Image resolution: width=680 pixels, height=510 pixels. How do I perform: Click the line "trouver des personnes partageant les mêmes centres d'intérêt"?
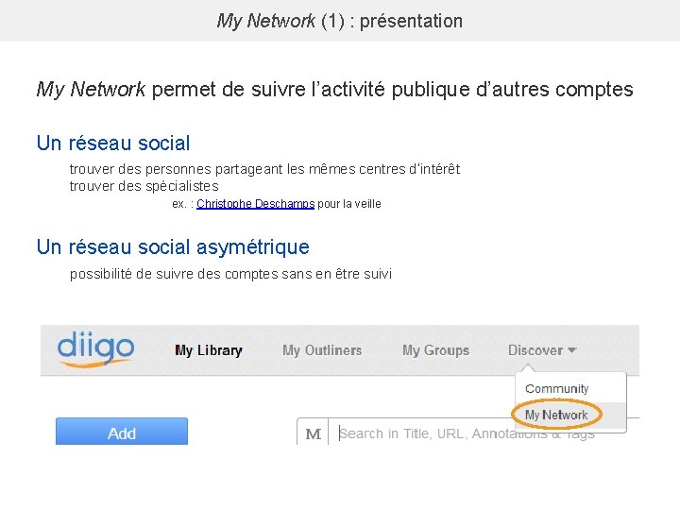(x=264, y=169)
